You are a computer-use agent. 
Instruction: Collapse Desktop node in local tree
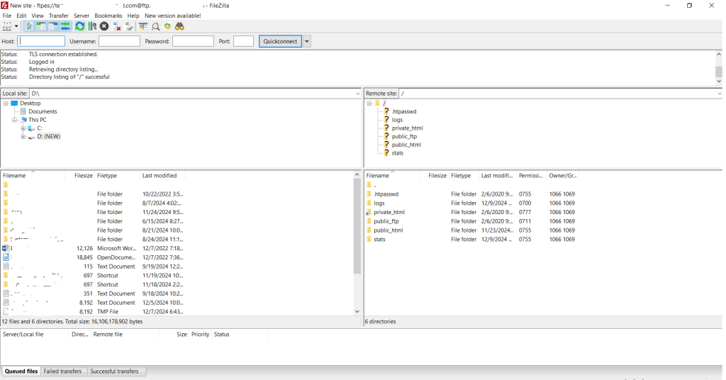coord(6,104)
